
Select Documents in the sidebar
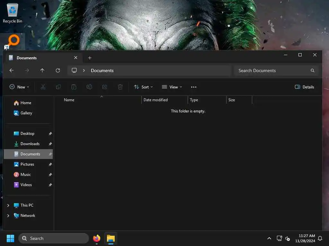pos(28,154)
